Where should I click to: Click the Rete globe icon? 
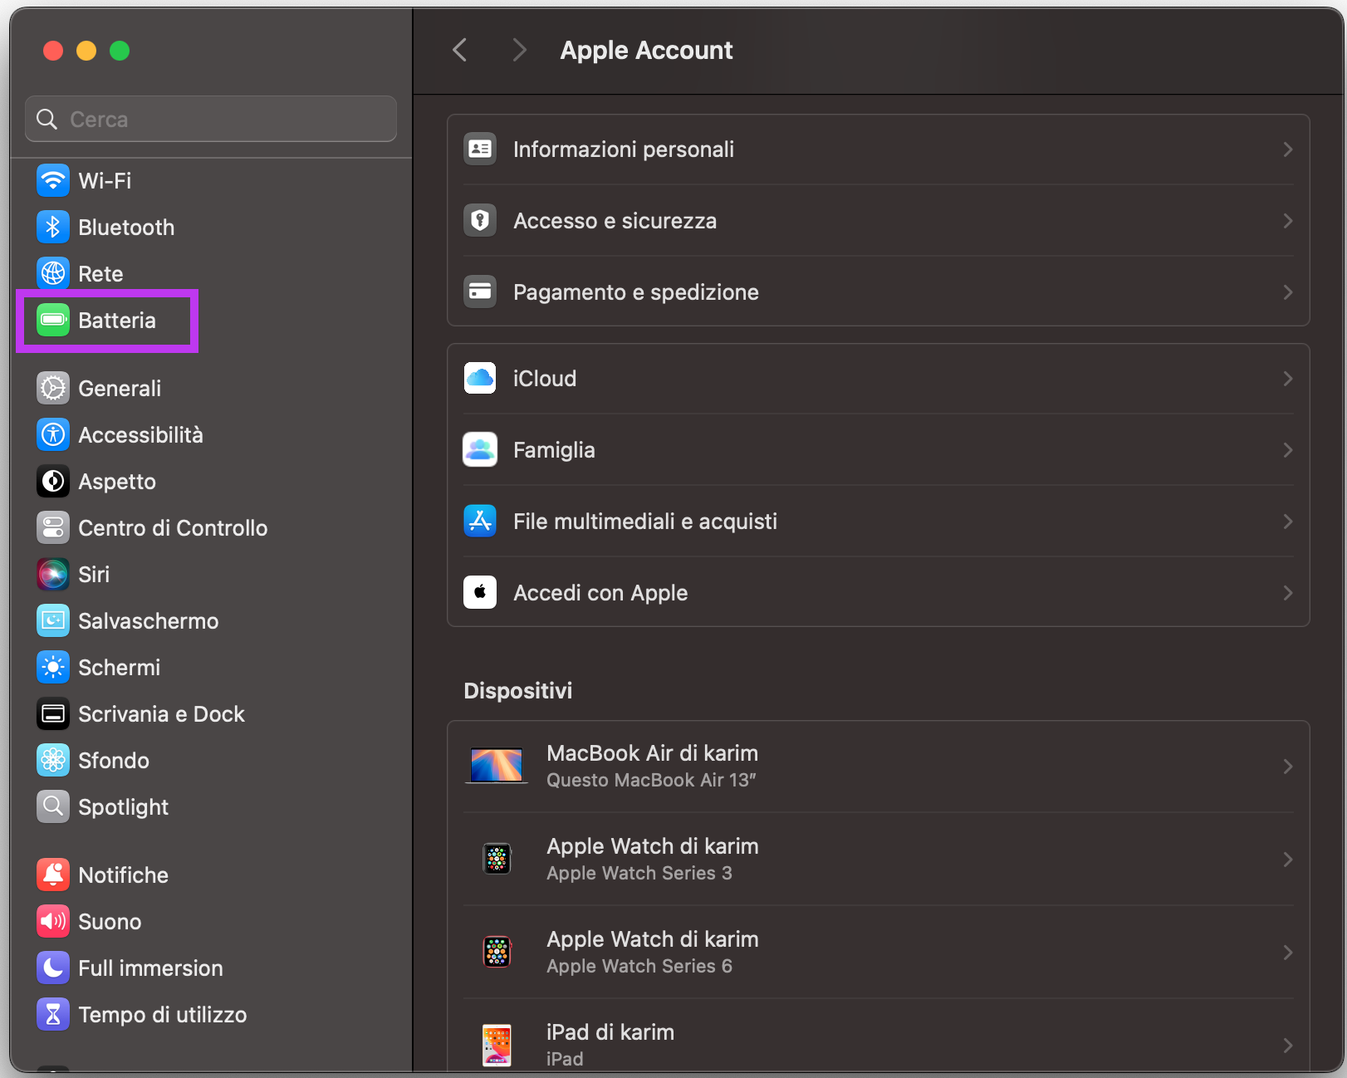click(52, 273)
